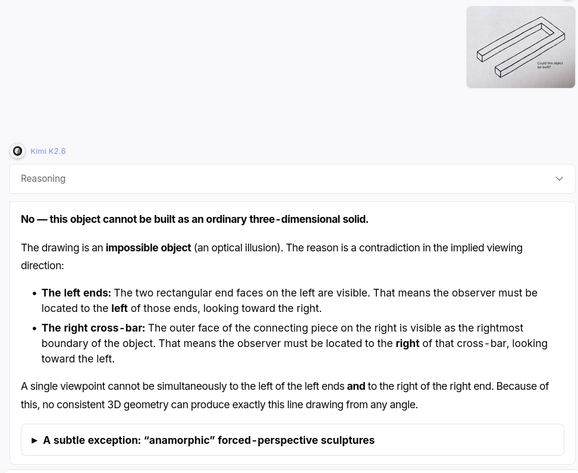
Task: Open the Kimi K2.6 model name link
Action: click(x=48, y=151)
